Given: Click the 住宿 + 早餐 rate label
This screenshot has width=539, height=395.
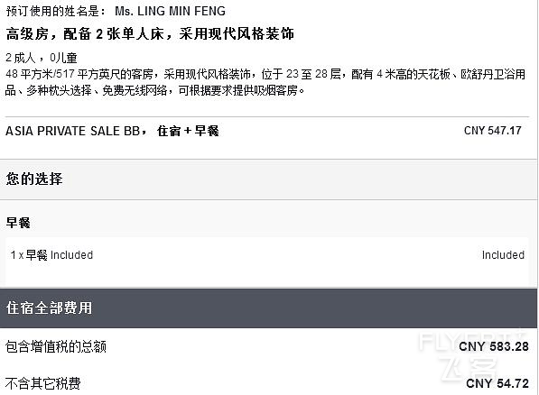Looking at the screenshot, I should [188, 131].
